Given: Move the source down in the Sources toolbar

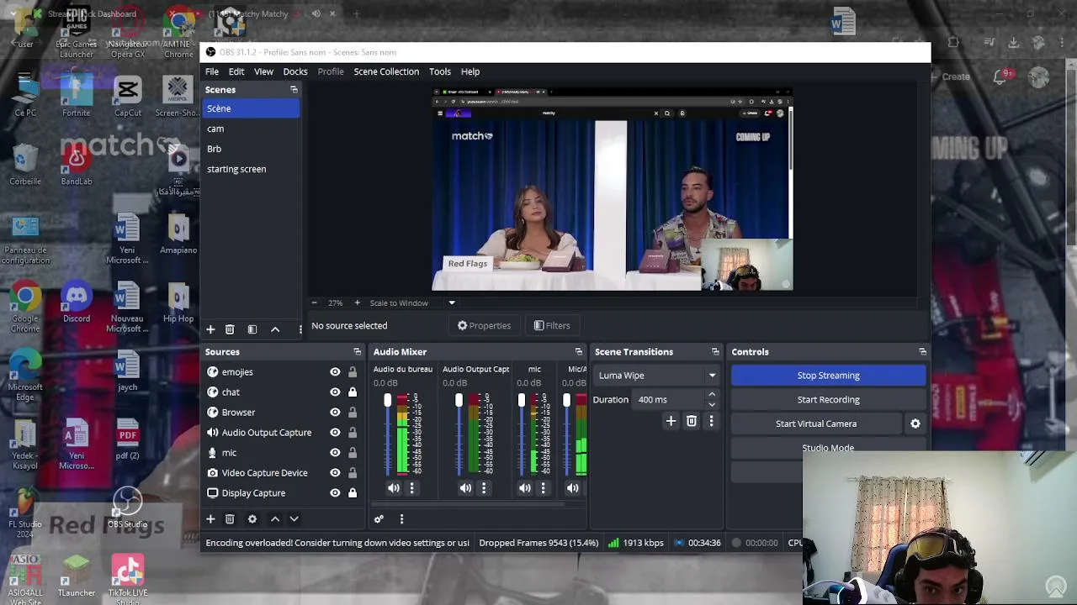Looking at the screenshot, I should click(x=294, y=519).
